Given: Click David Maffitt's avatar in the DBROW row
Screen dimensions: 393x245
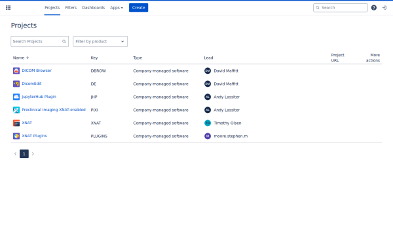Looking at the screenshot, I should click(x=208, y=71).
